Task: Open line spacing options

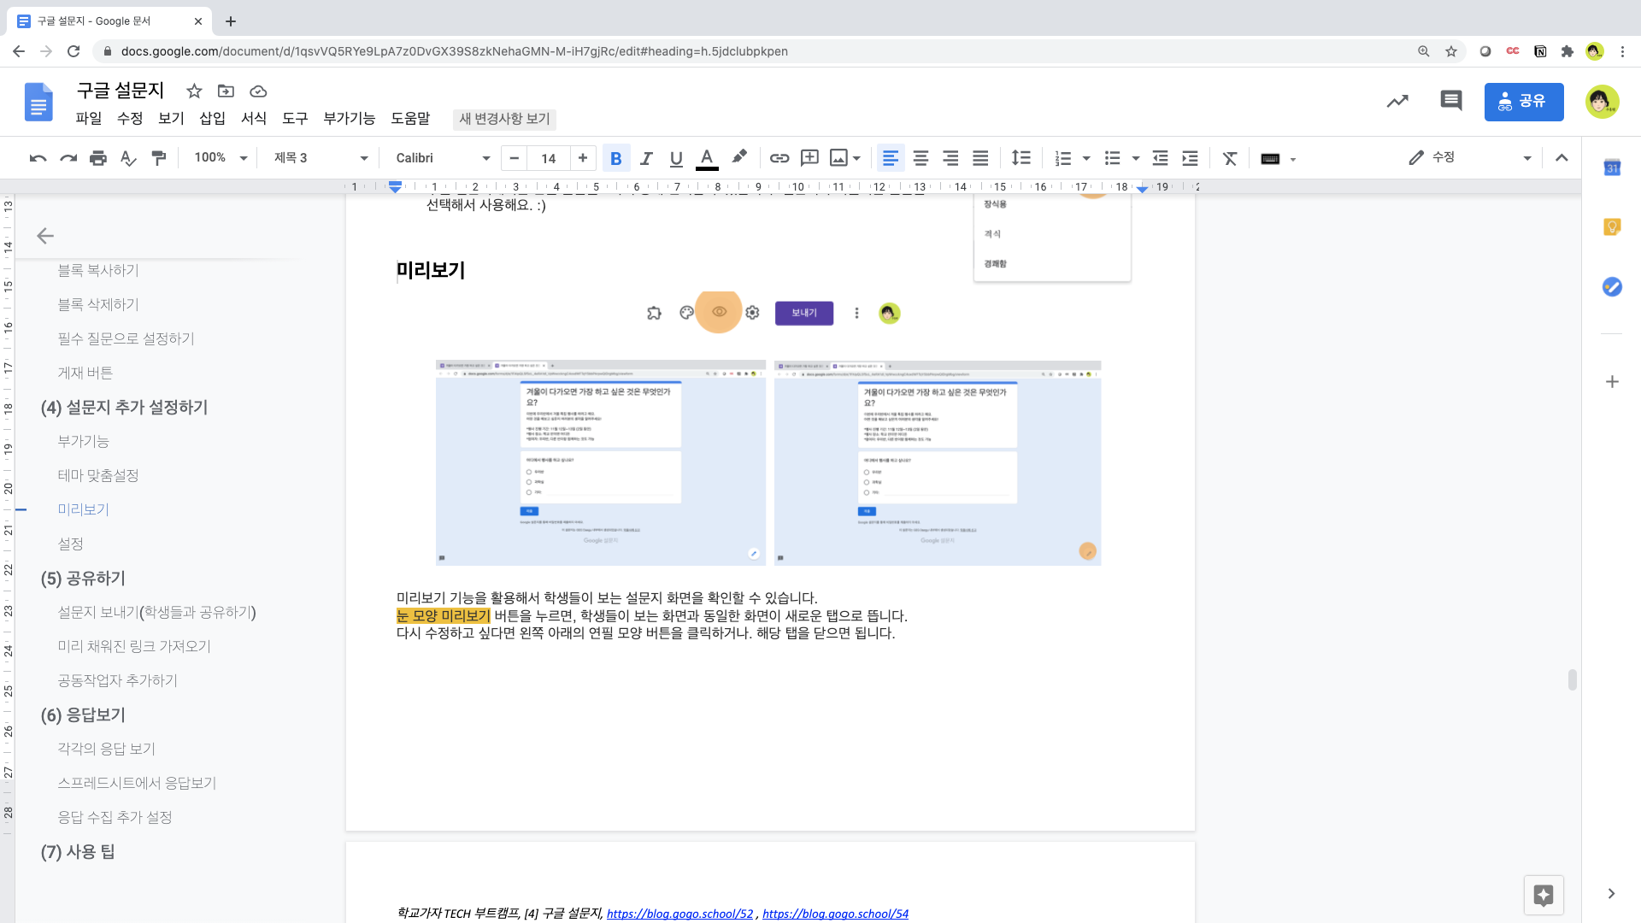Action: pyautogui.click(x=1020, y=158)
